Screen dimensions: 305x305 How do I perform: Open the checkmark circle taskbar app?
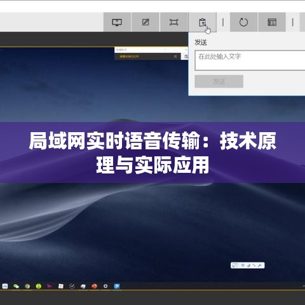click(x=72, y=287)
